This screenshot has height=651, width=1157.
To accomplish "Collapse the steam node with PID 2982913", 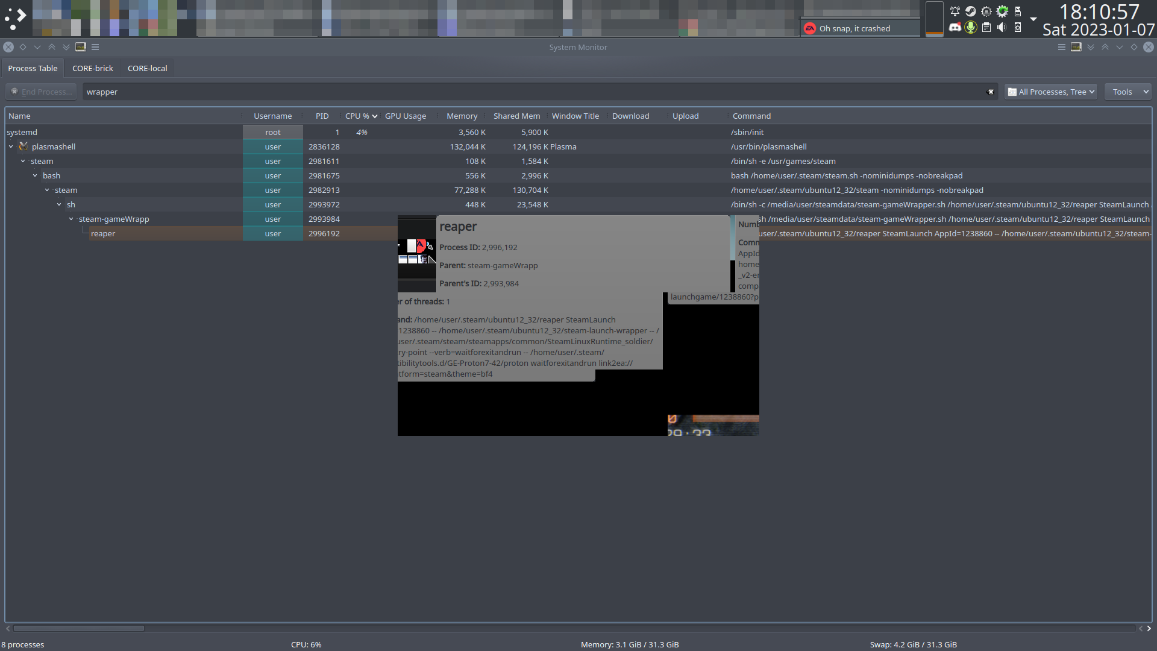I will point(47,190).
